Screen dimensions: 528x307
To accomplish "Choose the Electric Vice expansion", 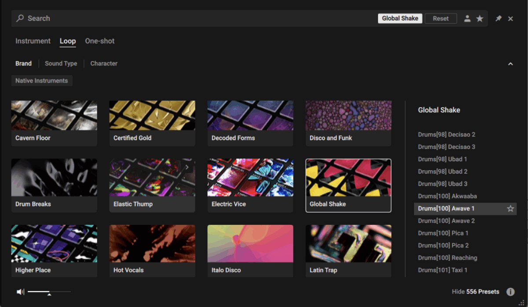I will (x=250, y=185).
